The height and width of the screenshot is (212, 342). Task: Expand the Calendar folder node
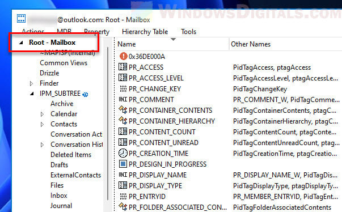[42, 114]
